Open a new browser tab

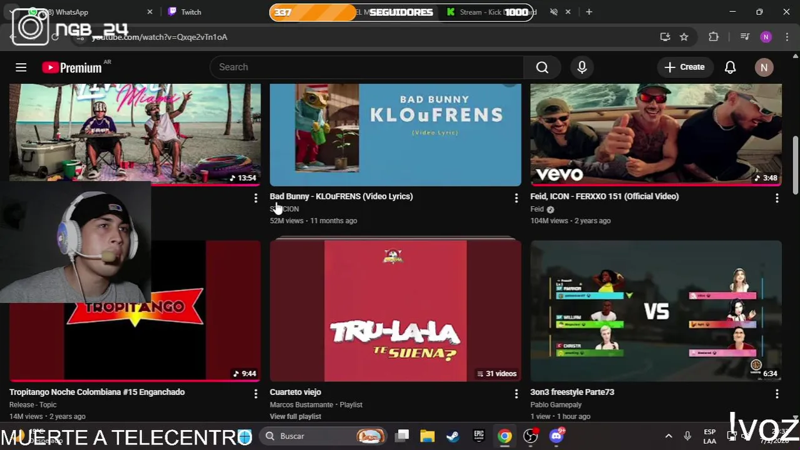point(589,12)
